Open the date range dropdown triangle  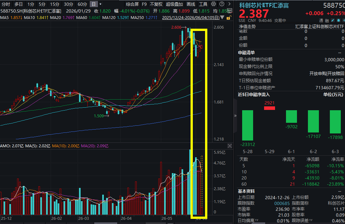click(x=222, y=17)
